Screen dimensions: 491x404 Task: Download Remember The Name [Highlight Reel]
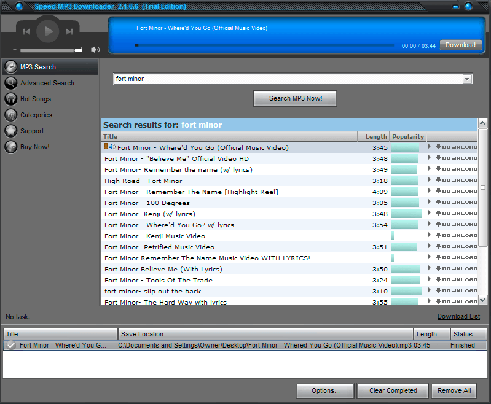[x=457, y=191]
